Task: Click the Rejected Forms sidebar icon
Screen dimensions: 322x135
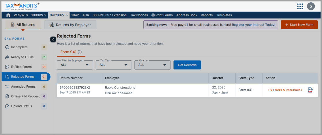Action: pos(7,77)
